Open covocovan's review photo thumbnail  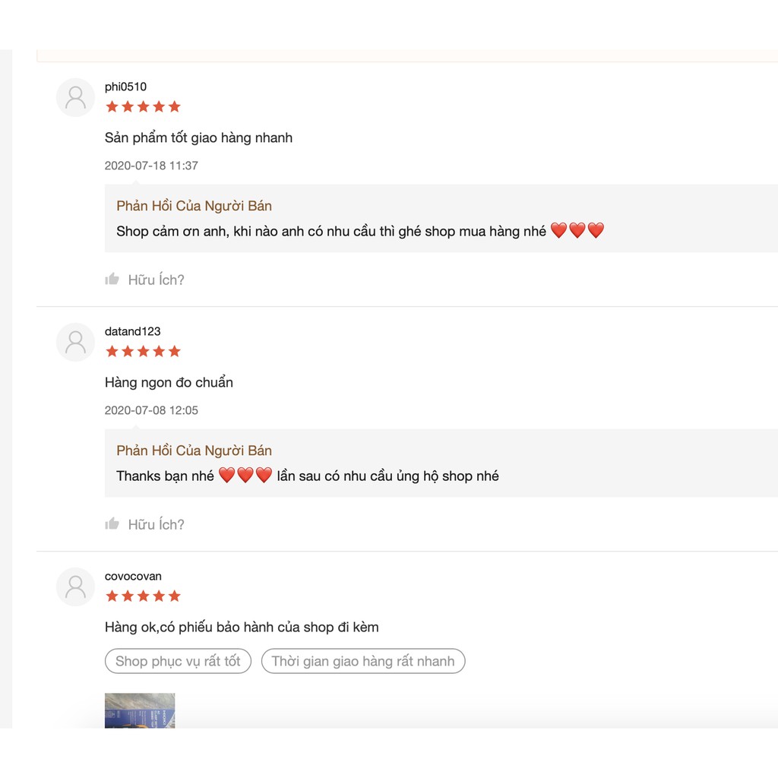(x=140, y=710)
